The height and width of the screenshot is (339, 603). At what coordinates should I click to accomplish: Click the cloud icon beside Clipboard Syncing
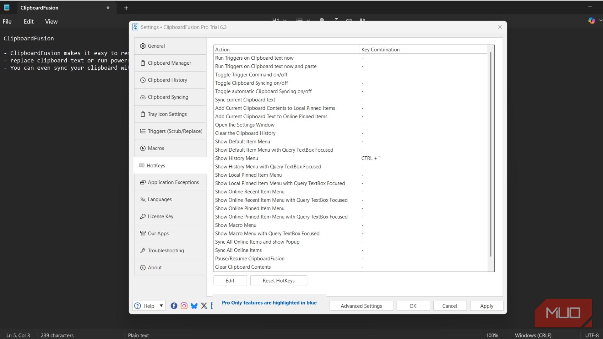pos(143,97)
